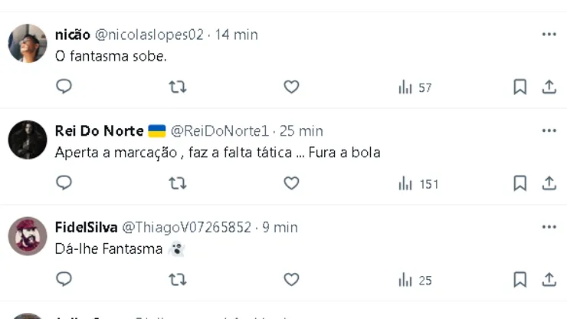View analytics showing 151 views

418,183
